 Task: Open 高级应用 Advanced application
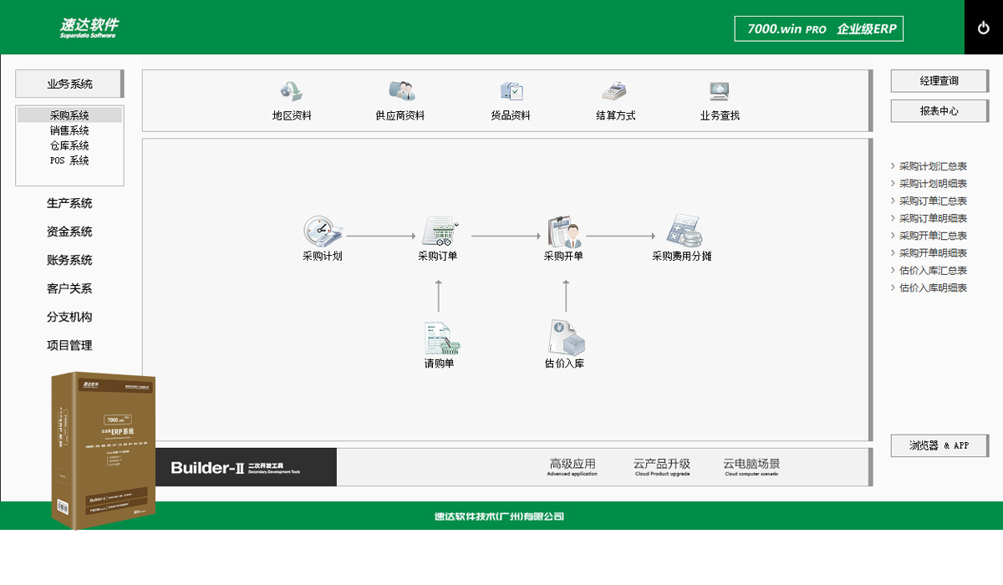[573, 467]
